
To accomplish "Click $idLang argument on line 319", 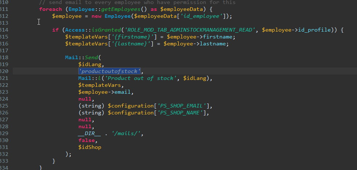I will point(90,64).
